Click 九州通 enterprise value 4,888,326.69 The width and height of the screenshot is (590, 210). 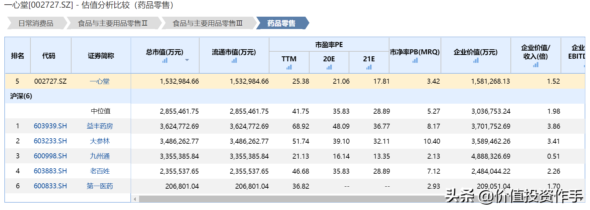point(491,156)
